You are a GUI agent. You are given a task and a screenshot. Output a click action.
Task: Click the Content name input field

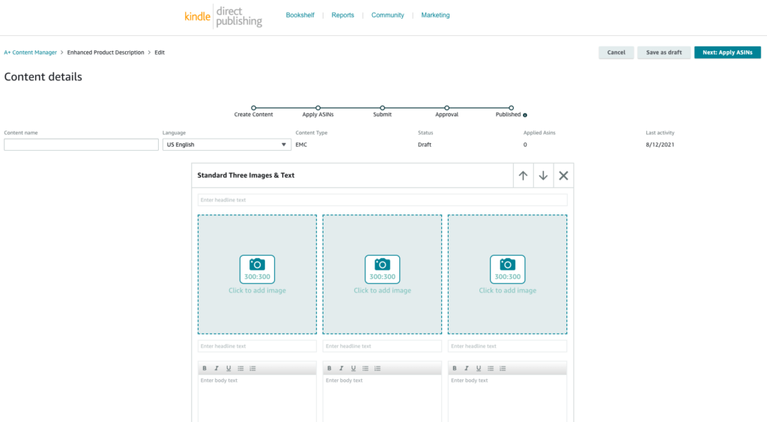[81, 145]
